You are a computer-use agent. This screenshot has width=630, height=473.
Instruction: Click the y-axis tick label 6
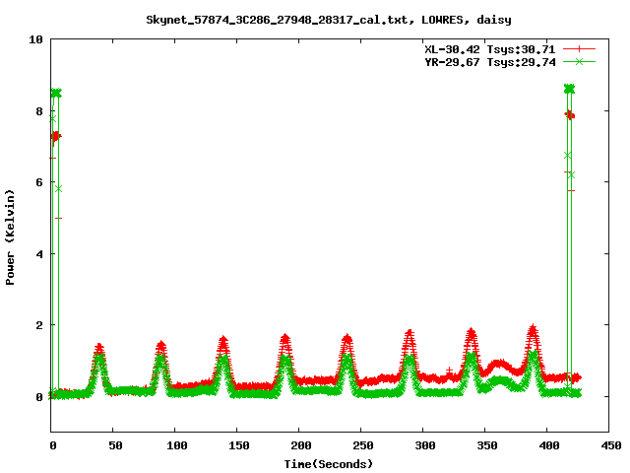[39, 182]
